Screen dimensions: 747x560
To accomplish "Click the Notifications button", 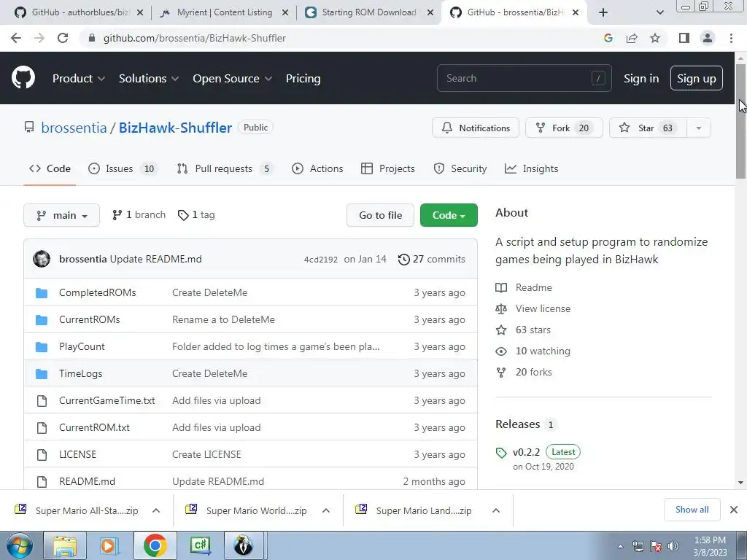I will (x=476, y=128).
